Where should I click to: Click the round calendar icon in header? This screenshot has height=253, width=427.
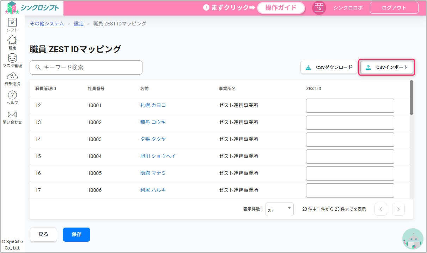click(319, 8)
